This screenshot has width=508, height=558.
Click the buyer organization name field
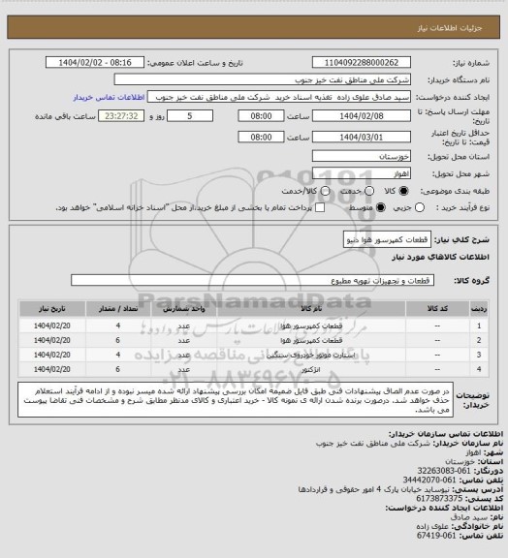262,79
